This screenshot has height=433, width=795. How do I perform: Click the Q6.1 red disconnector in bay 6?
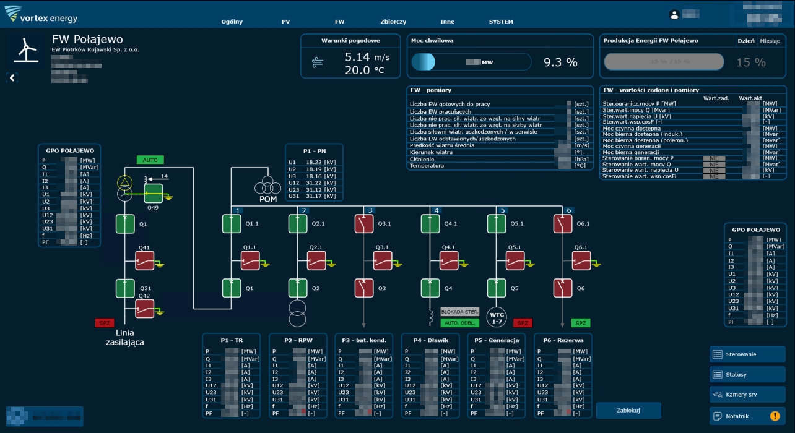[x=563, y=224]
